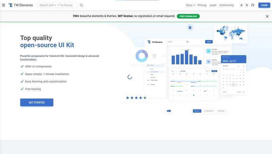
Task: Open the GitHub icon link
Action: [253, 5]
